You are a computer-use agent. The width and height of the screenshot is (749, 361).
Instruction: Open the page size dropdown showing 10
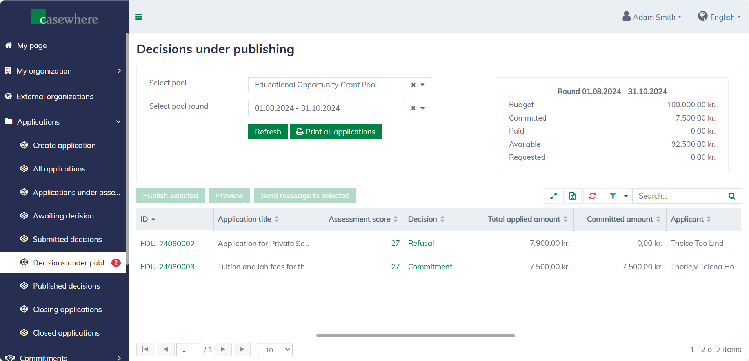[275, 350]
